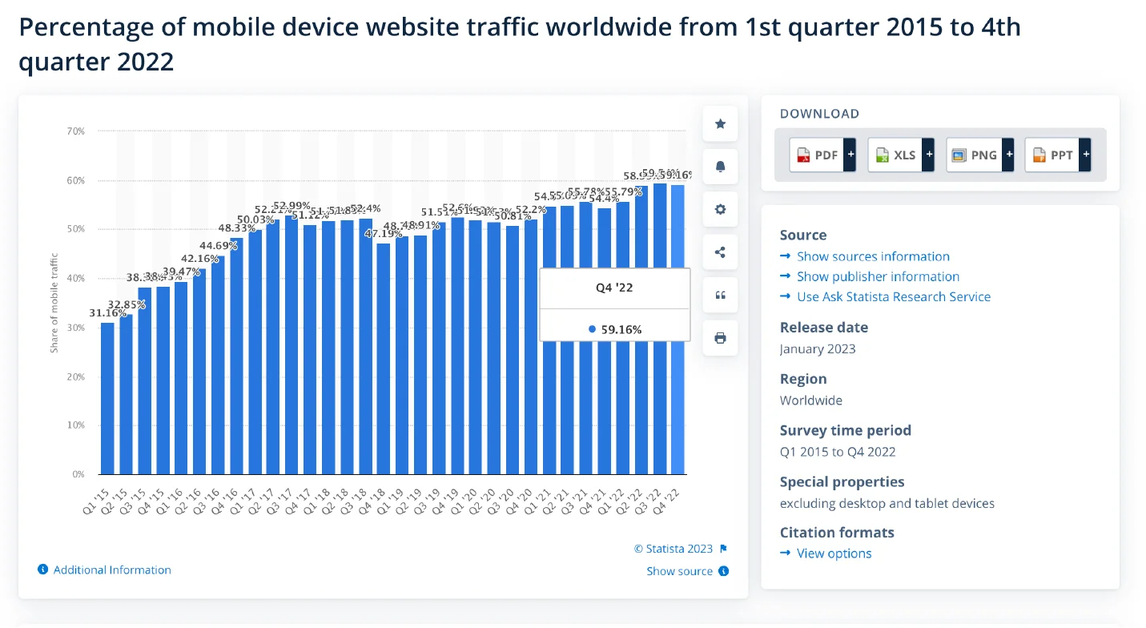Click the 59.16% tooltip value
Screen dimensions: 1146x628
pyautogui.click(x=621, y=329)
